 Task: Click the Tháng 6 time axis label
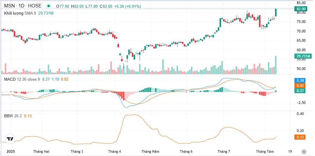(x=186, y=152)
